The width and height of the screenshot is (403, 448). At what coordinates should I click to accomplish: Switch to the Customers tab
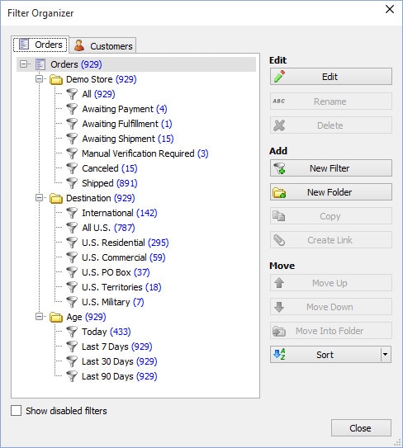(103, 45)
